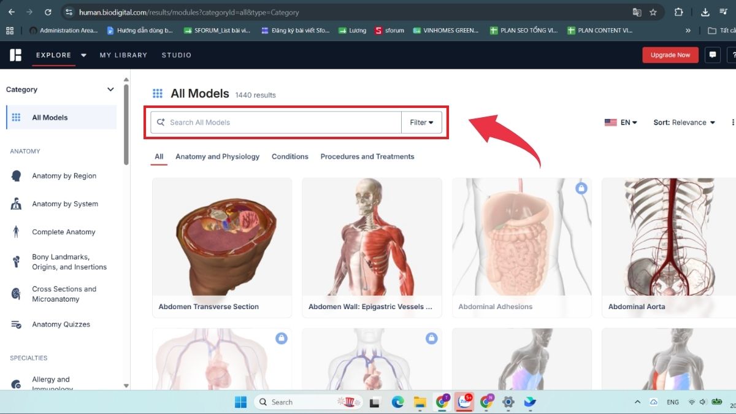Open Anatomy by System category
Screen dimensions: 736x414
[x=65, y=204]
